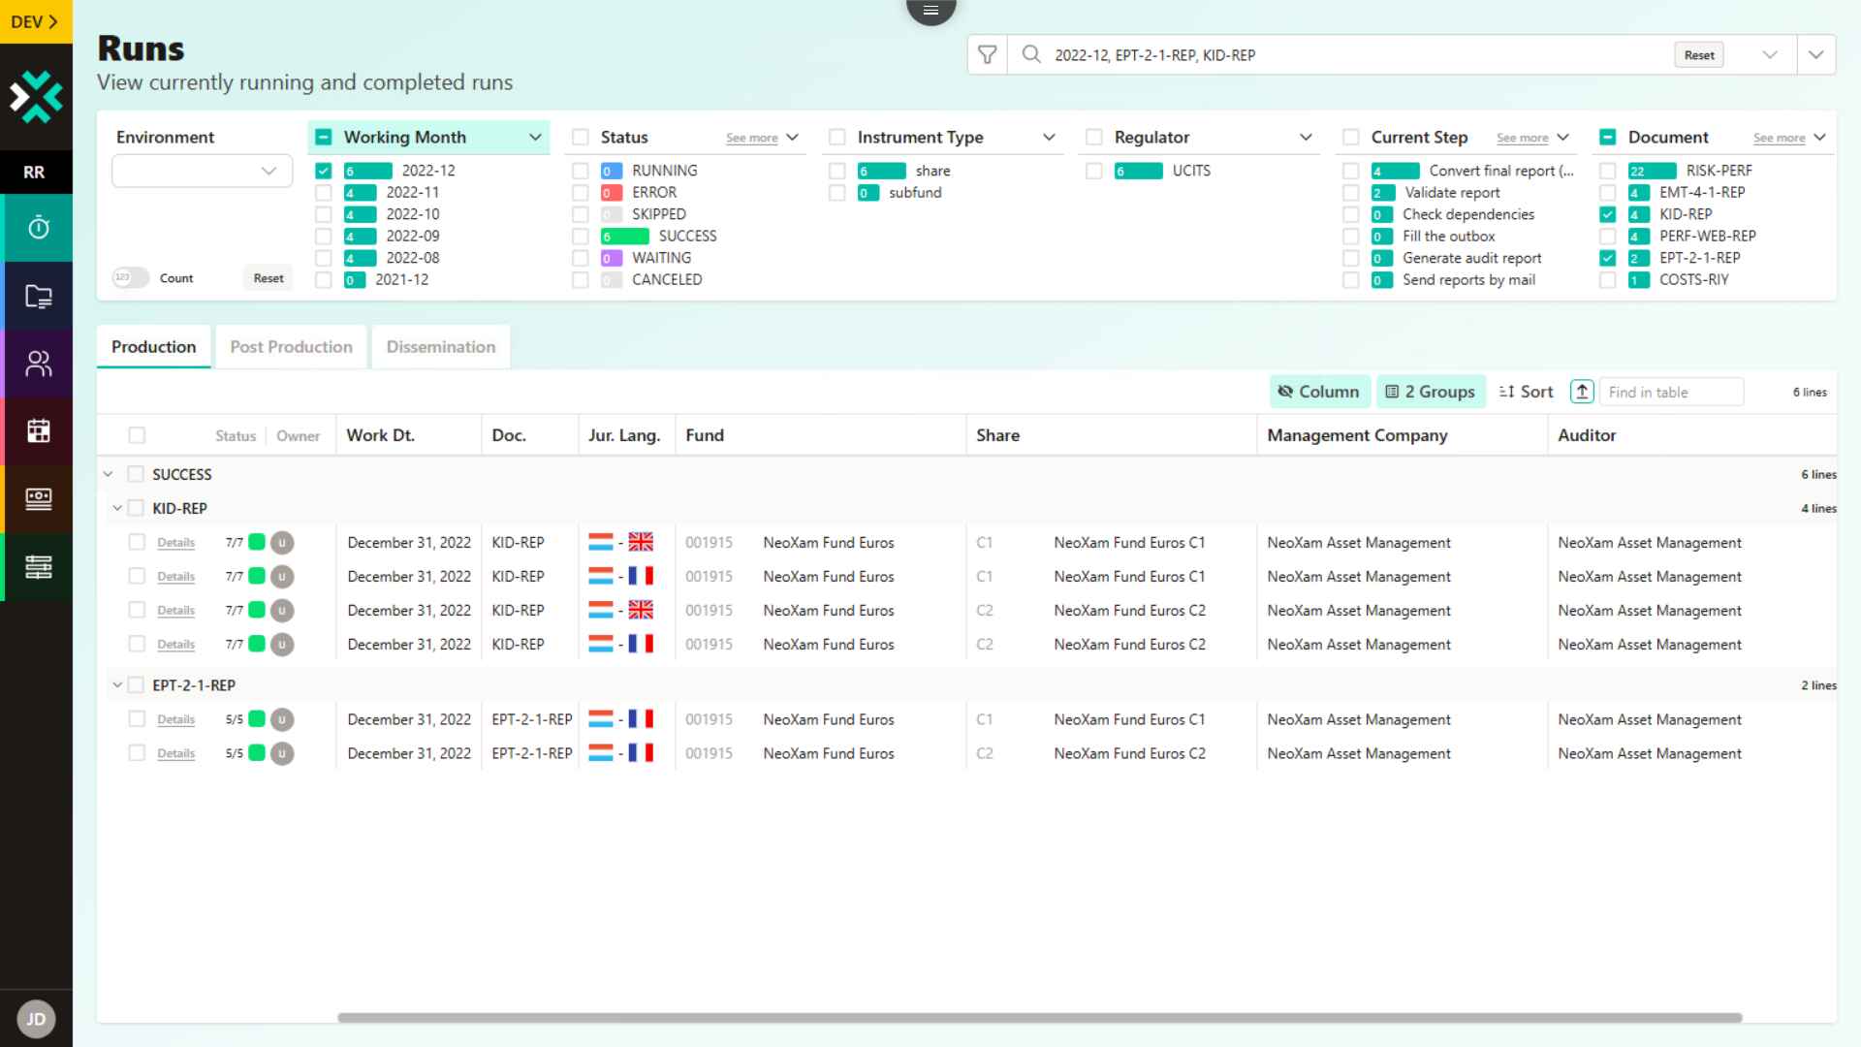Viewport: 1861px width, 1047px height.
Task: Click inside the Find in table field
Action: tap(1671, 392)
